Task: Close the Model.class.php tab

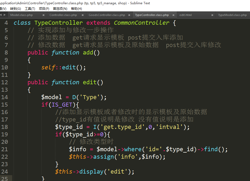Action: point(44,15)
